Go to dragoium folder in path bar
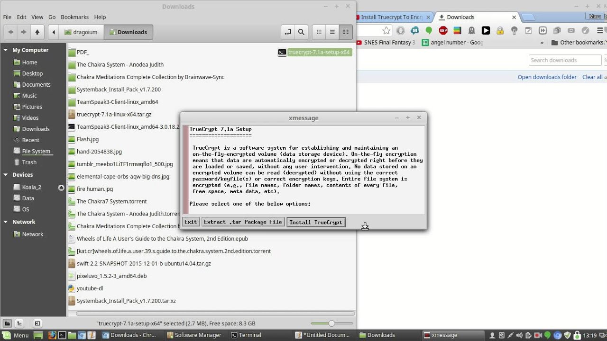The width and height of the screenshot is (607, 341). click(x=81, y=32)
